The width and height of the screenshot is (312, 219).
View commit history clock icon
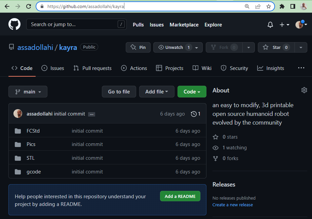click(x=194, y=114)
